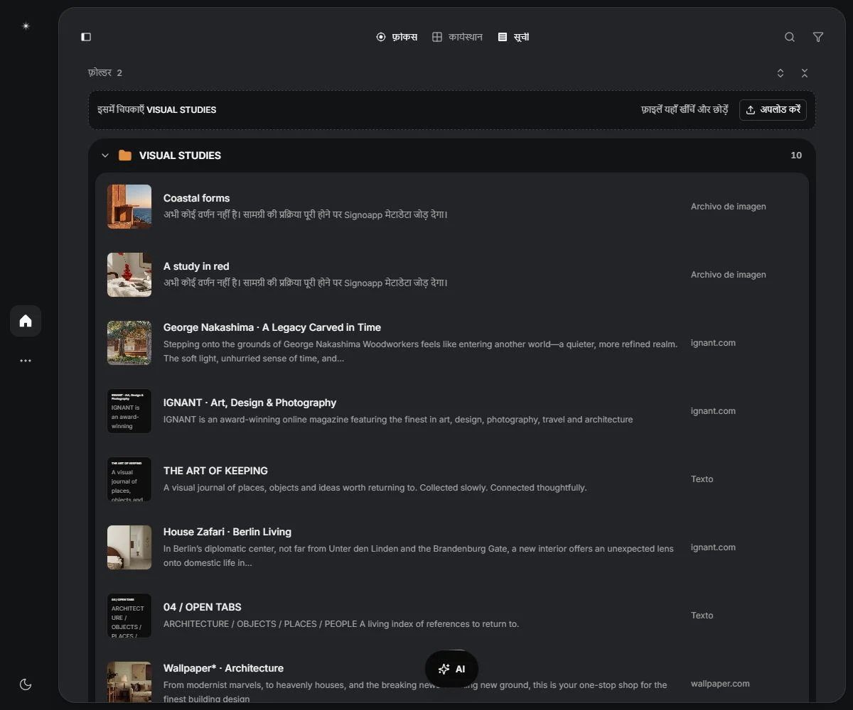The width and height of the screenshot is (853, 710).
Task: Click the "Wallpaper* · Architecture" title
Action: [223, 668]
